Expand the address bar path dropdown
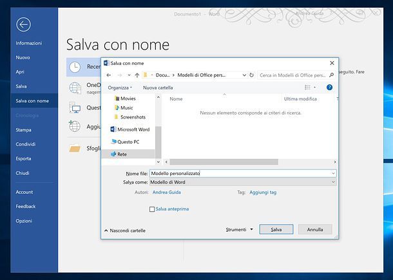The width and height of the screenshot is (393, 280). 244,75
